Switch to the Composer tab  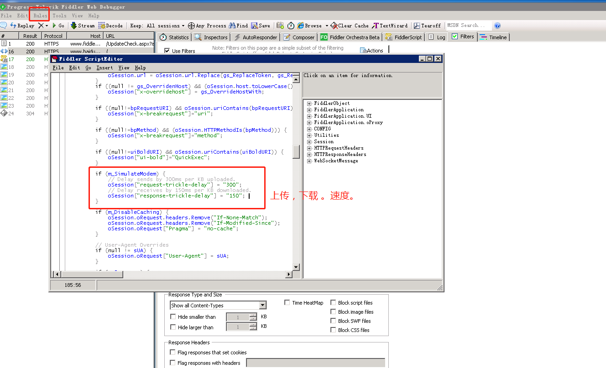click(x=299, y=37)
